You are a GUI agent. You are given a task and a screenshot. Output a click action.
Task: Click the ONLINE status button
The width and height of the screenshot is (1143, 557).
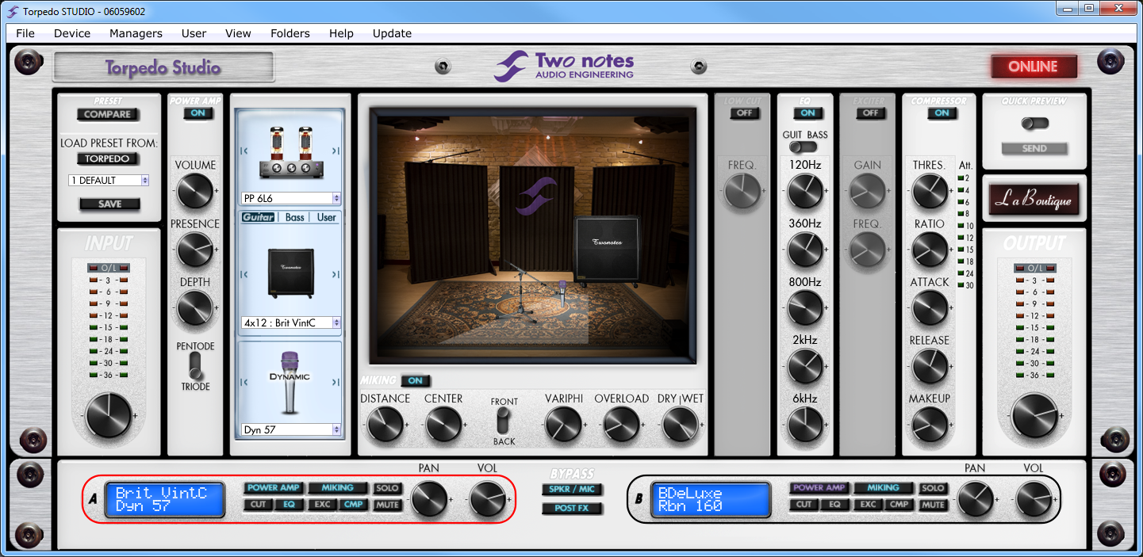(x=1034, y=67)
